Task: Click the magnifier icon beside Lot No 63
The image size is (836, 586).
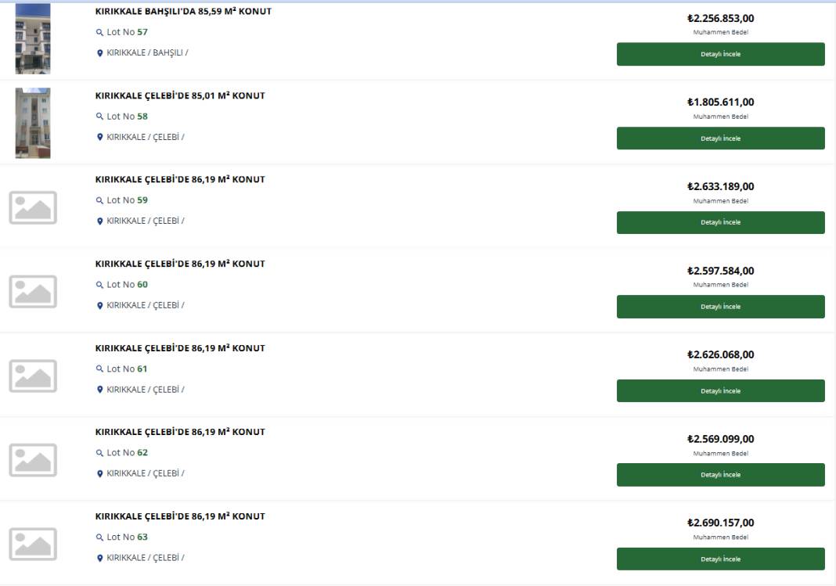Action: (x=99, y=537)
